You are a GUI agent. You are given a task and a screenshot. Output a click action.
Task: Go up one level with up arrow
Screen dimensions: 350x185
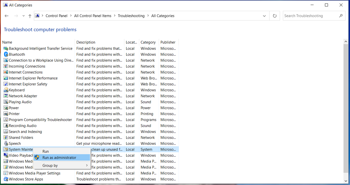[30, 16]
